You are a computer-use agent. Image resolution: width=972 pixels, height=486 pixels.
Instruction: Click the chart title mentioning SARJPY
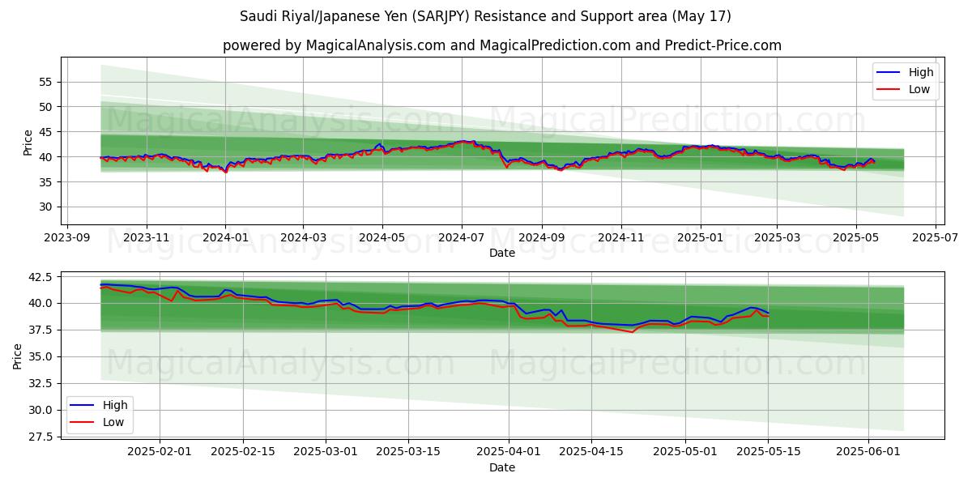point(486,16)
